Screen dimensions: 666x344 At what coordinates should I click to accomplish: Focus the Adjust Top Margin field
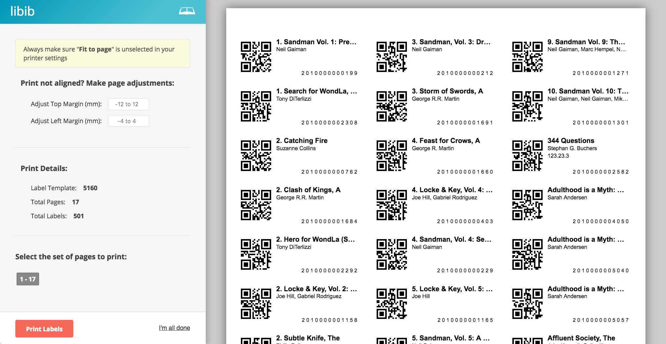tap(129, 104)
